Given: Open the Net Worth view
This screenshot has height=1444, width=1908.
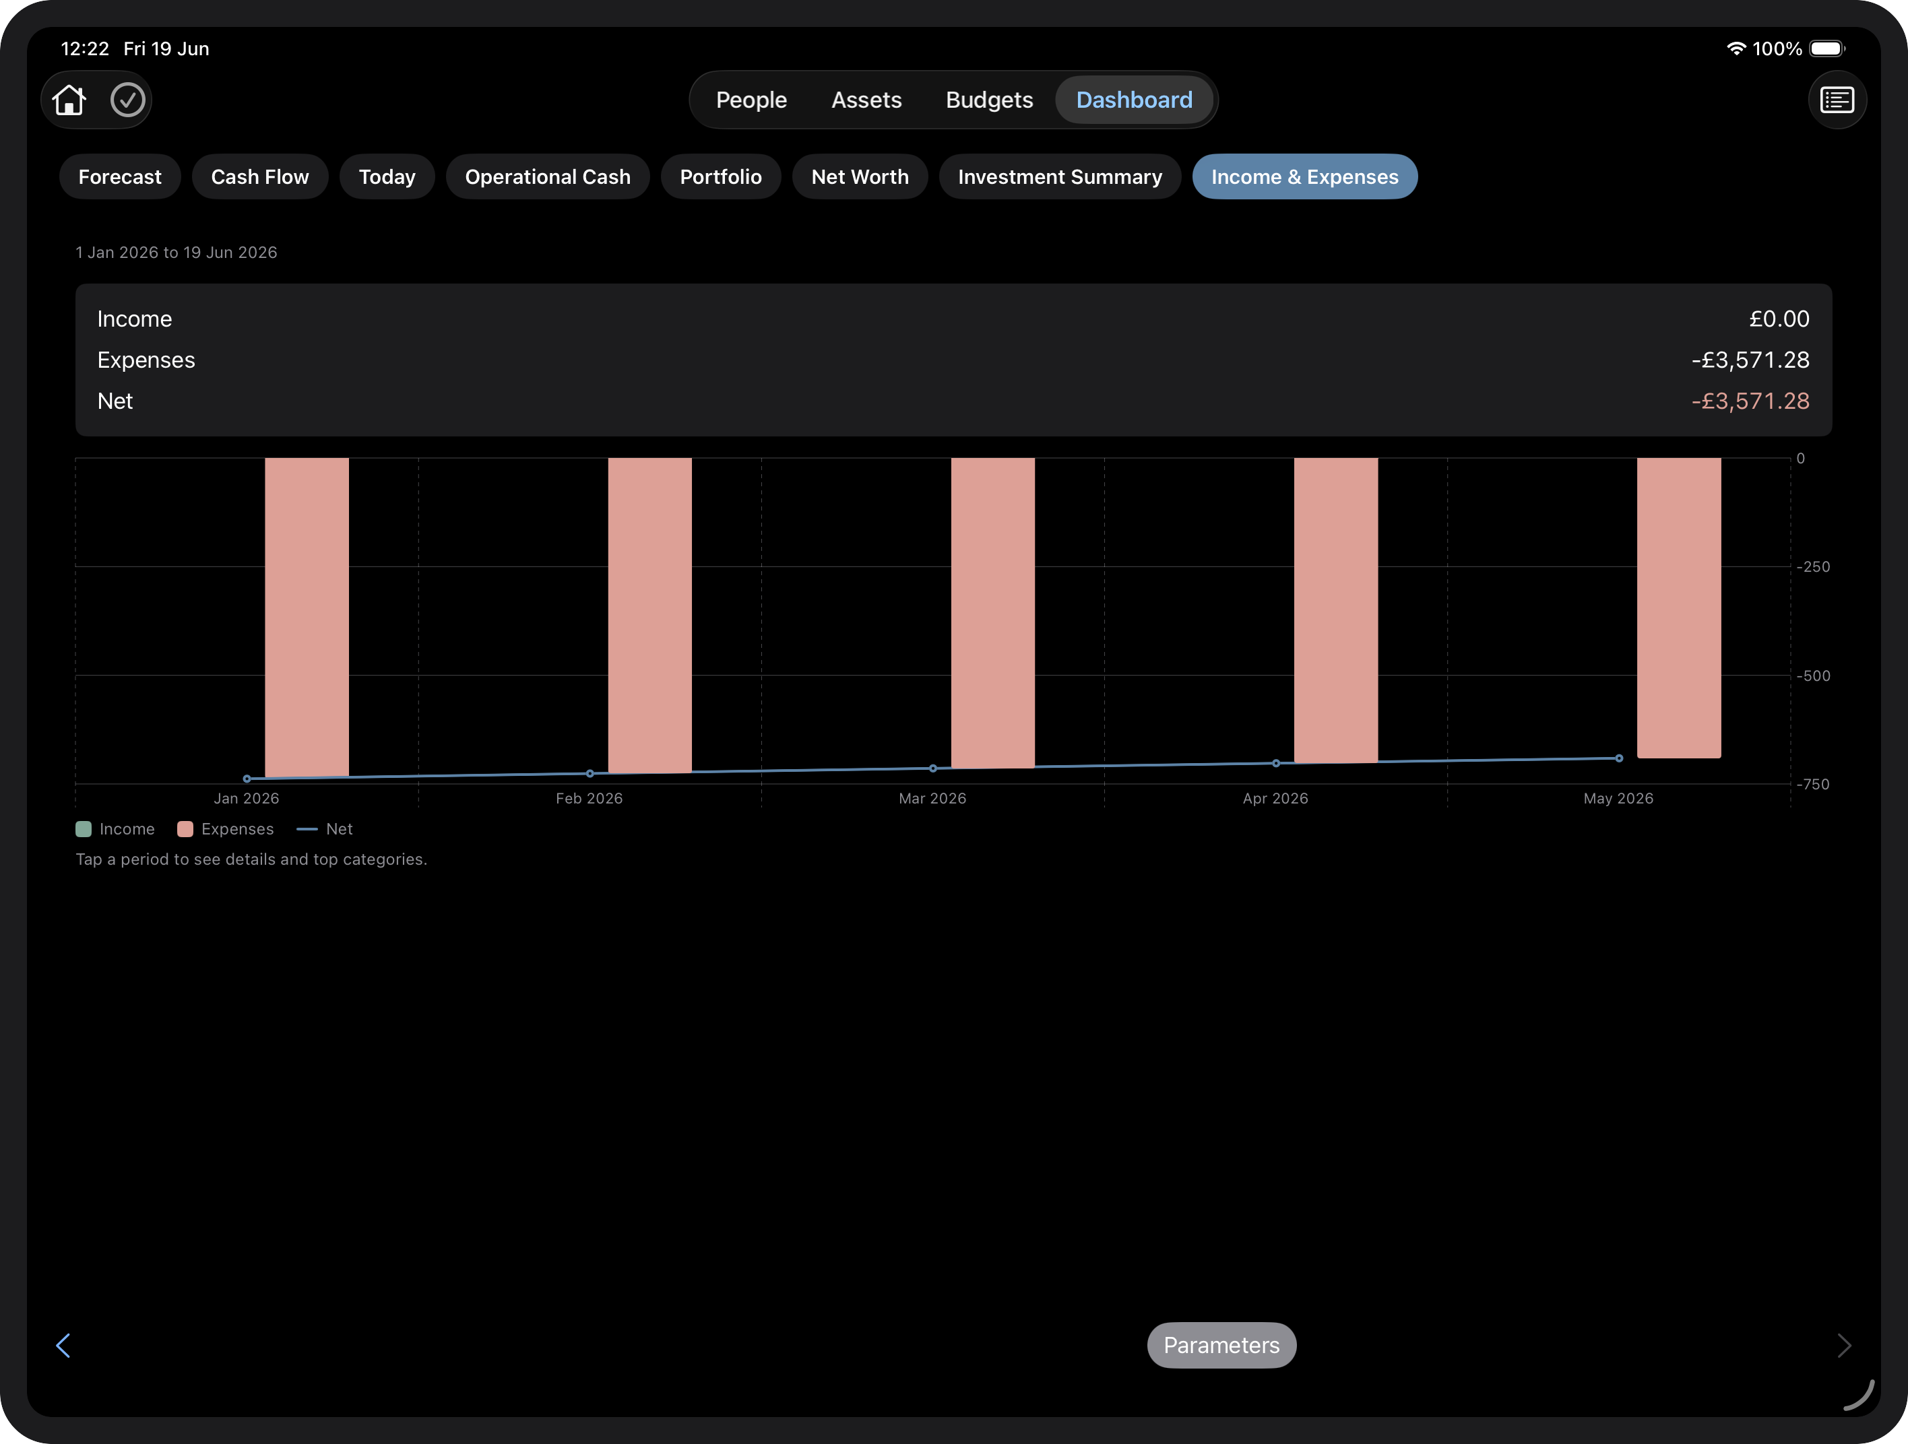Looking at the screenshot, I should (x=859, y=176).
